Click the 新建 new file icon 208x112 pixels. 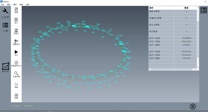tap(16, 9)
